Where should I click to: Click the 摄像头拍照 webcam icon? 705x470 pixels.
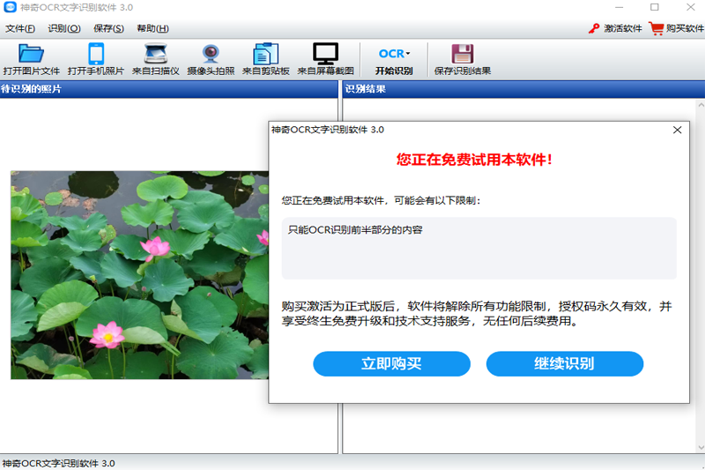pyautogui.click(x=211, y=53)
